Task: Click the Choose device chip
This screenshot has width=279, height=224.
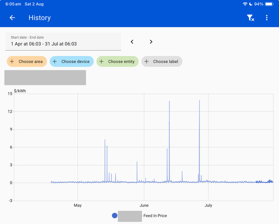Action: click(71, 61)
